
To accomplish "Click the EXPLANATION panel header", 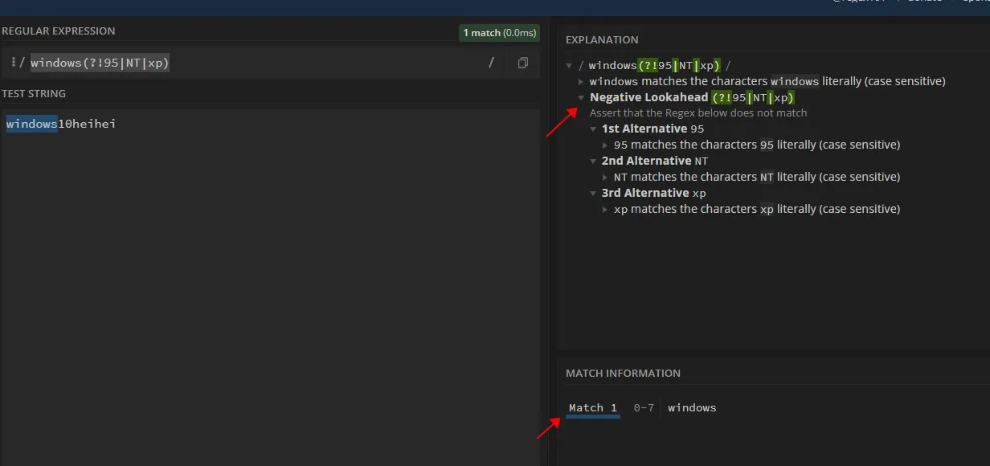I will coord(602,40).
